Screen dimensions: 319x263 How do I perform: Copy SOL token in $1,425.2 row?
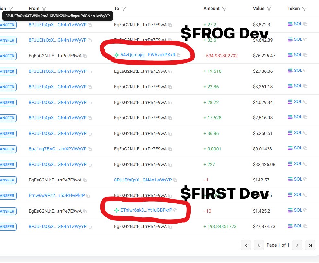305,210
